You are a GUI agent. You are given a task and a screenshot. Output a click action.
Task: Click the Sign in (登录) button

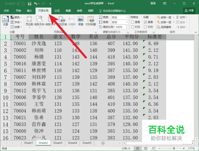tap(153, 3)
